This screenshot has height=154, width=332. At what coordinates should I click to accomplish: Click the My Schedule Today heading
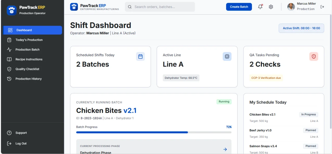pos(268,102)
